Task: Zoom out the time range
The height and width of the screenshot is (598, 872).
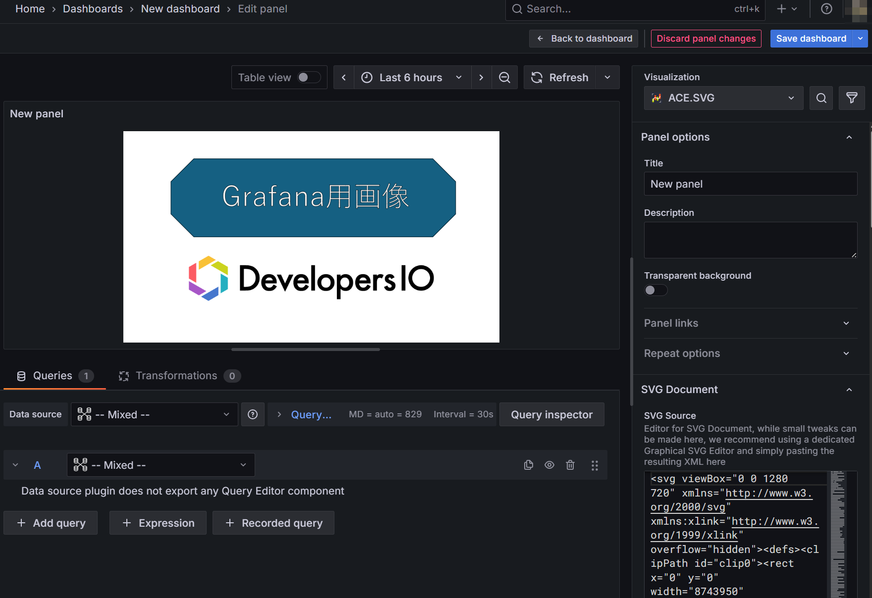Action: (x=504, y=77)
